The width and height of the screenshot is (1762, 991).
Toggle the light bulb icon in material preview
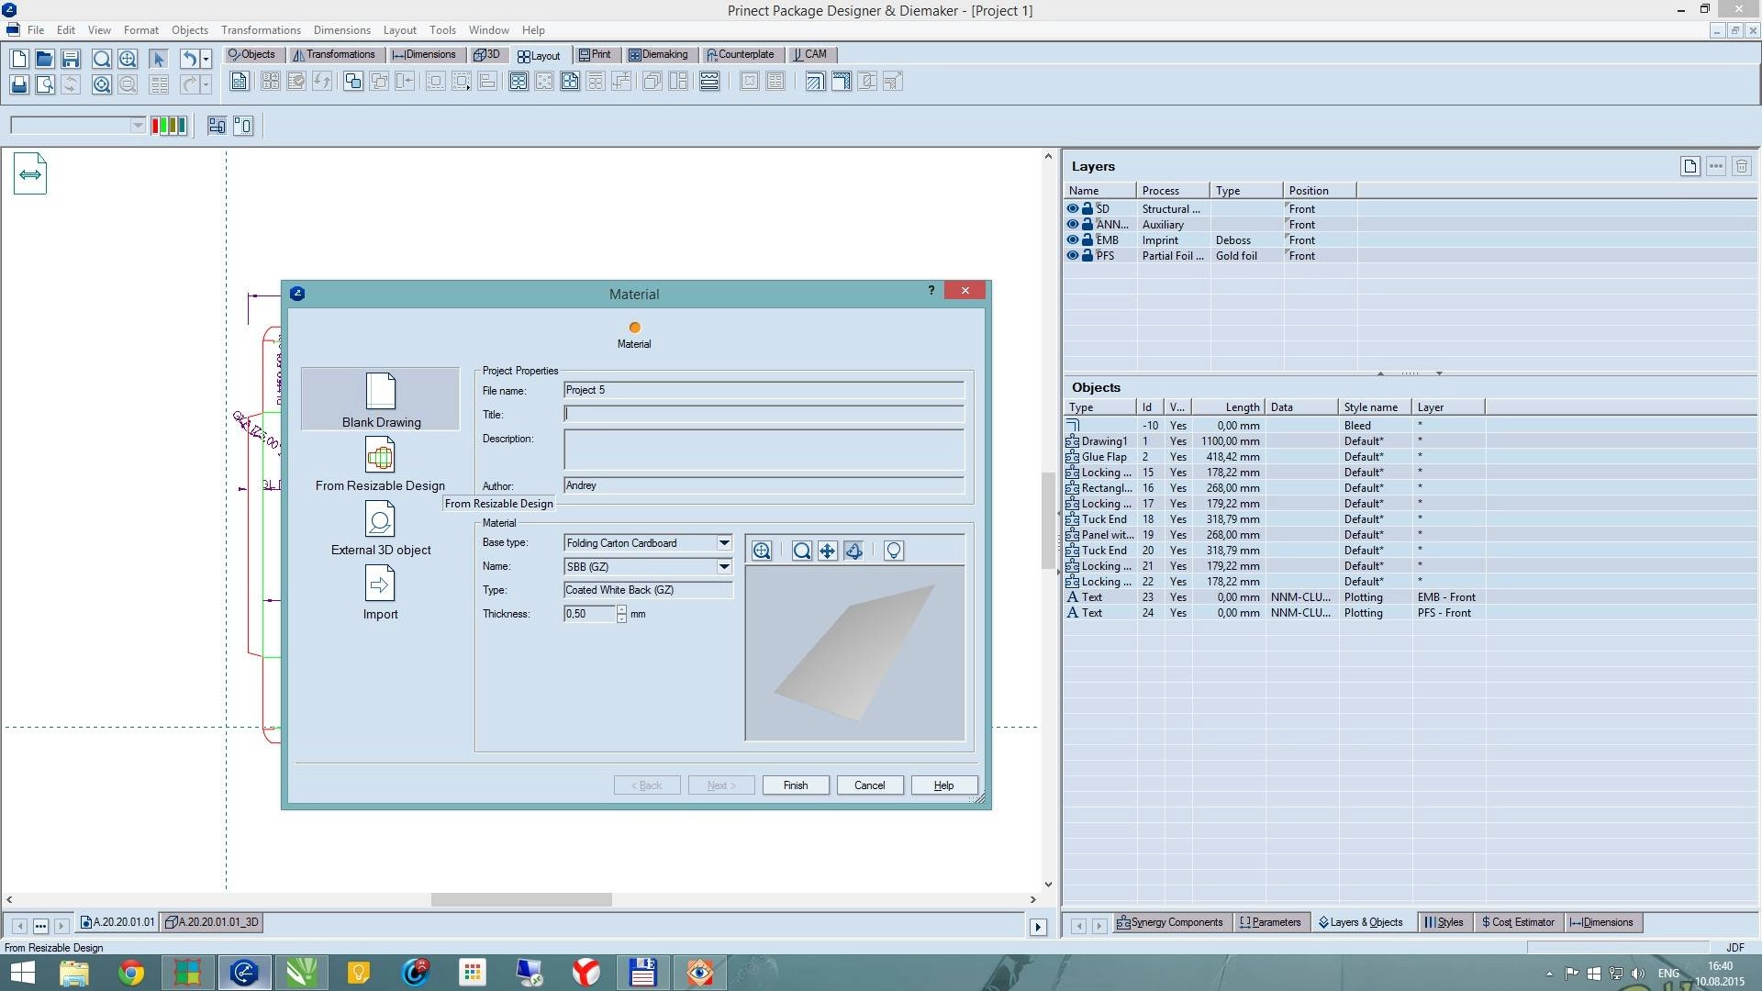click(894, 551)
